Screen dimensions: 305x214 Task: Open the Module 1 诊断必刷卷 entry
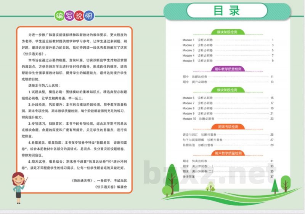click(x=228, y=40)
